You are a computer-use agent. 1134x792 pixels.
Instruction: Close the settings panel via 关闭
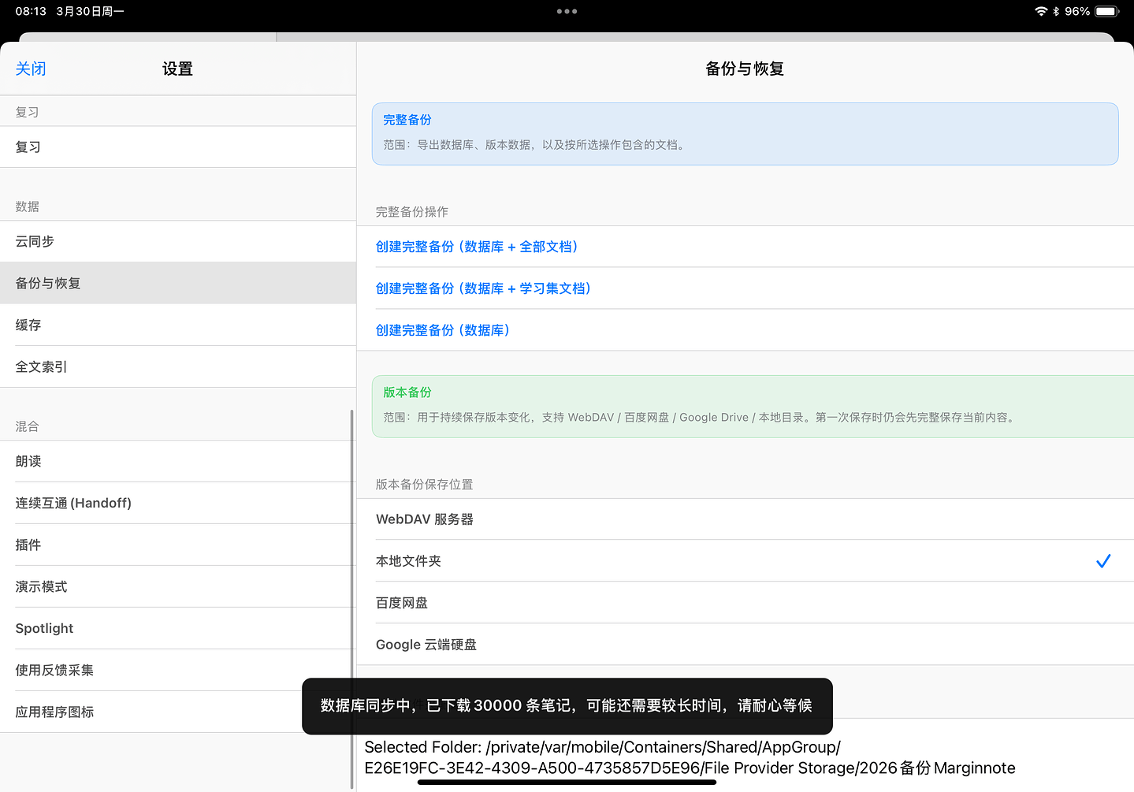pos(31,69)
